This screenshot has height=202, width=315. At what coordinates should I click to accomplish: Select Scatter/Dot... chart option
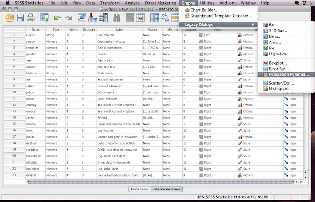(286, 83)
